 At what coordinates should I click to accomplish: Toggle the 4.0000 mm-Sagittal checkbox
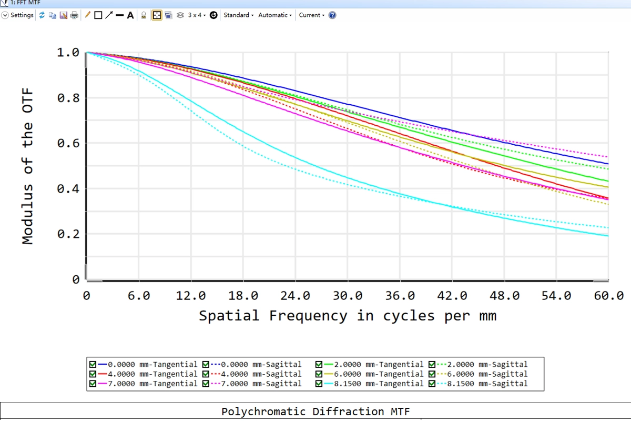[206, 374]
